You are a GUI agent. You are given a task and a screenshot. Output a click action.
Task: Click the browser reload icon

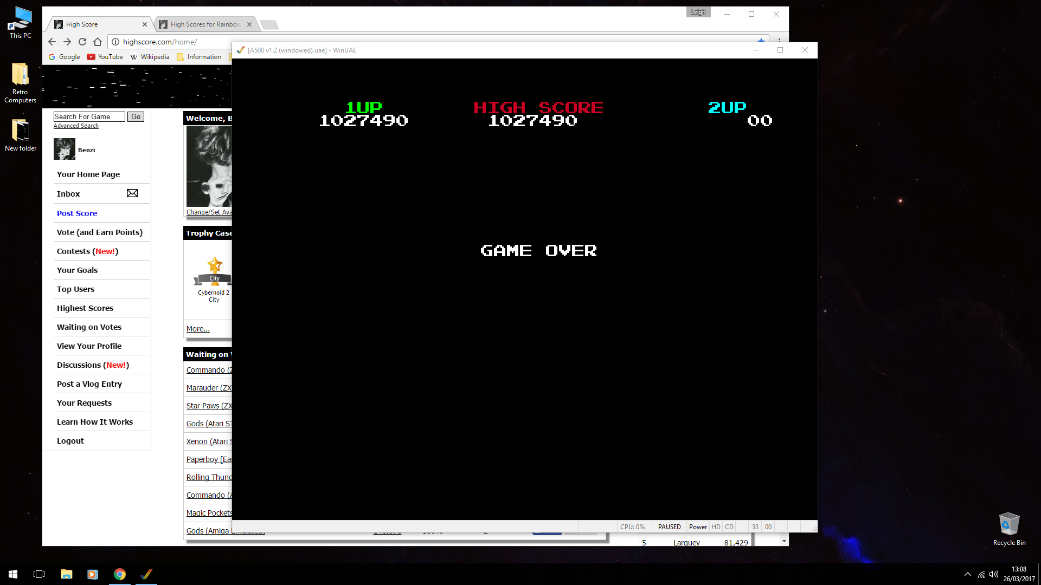82,42
